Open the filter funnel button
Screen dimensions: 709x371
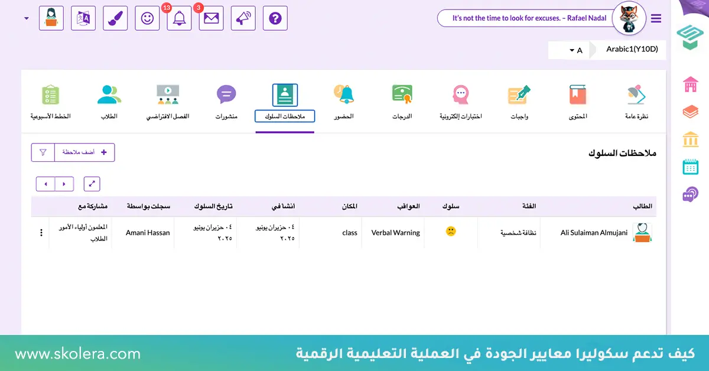pos(43,152)
